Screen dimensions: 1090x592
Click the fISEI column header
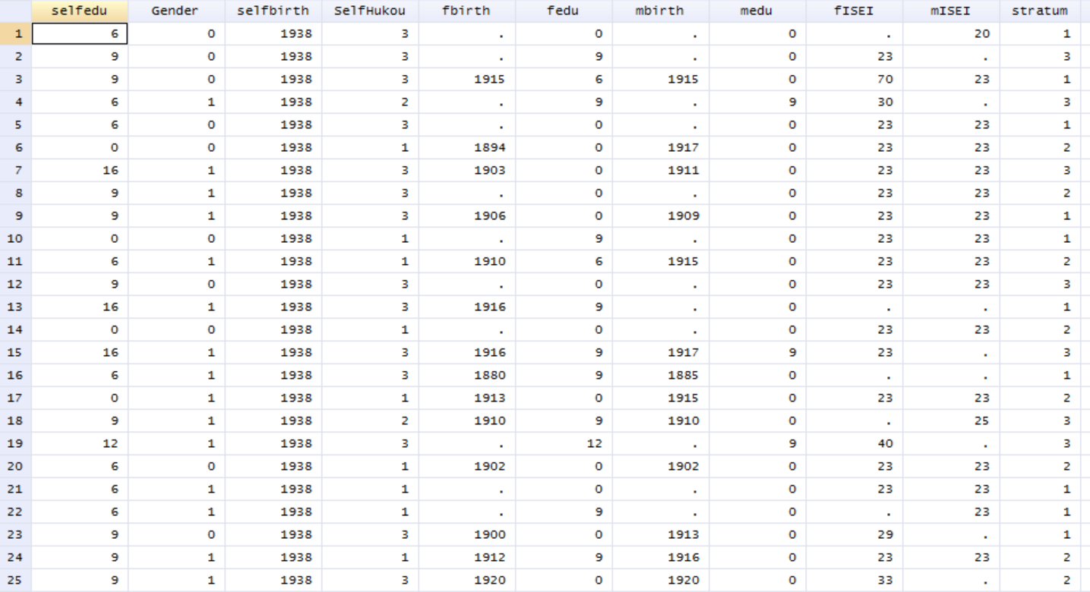pyautogui.click(x=854, y=11)
